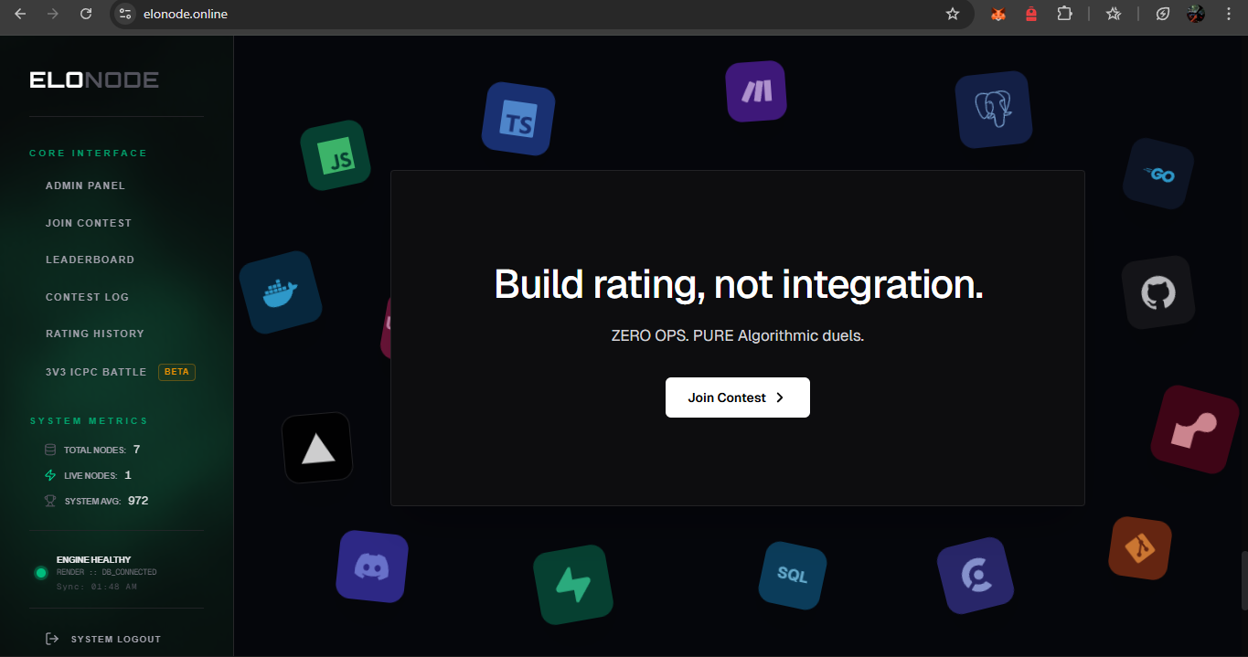Click the purple Make logo tile
Image resolution: width=1248 pixels, height=657 pixels.
(756, 91)
